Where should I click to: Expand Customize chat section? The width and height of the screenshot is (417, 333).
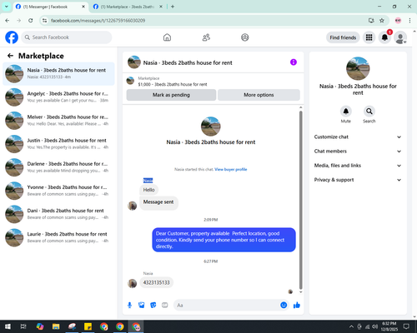358,137
